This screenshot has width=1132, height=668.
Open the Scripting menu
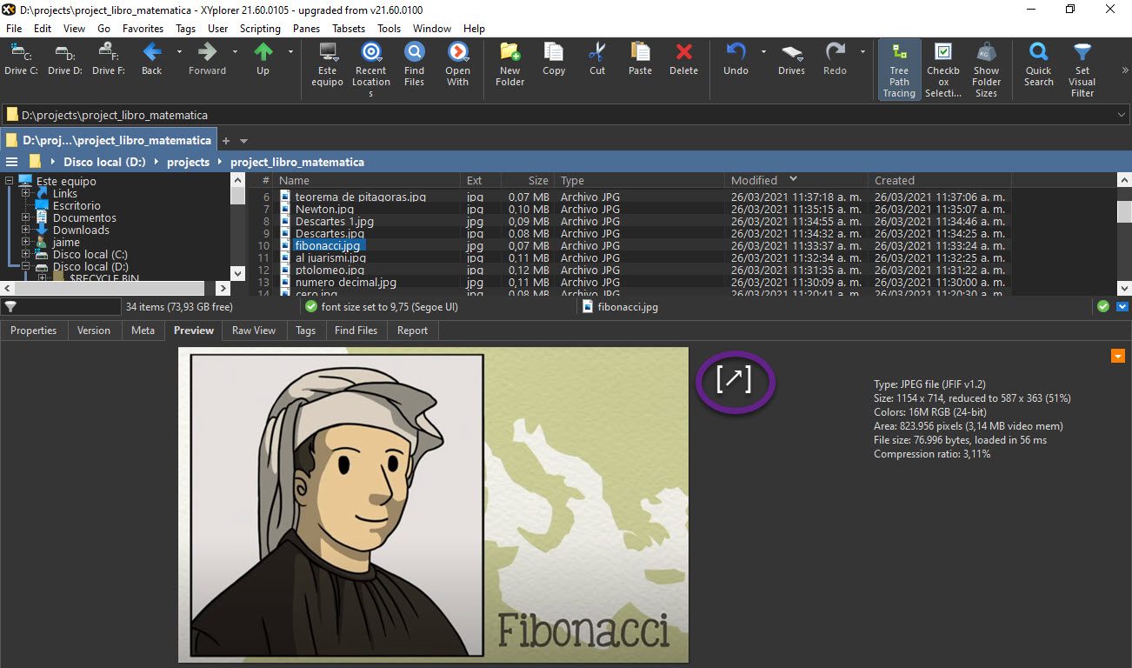(x=260, y=29)
